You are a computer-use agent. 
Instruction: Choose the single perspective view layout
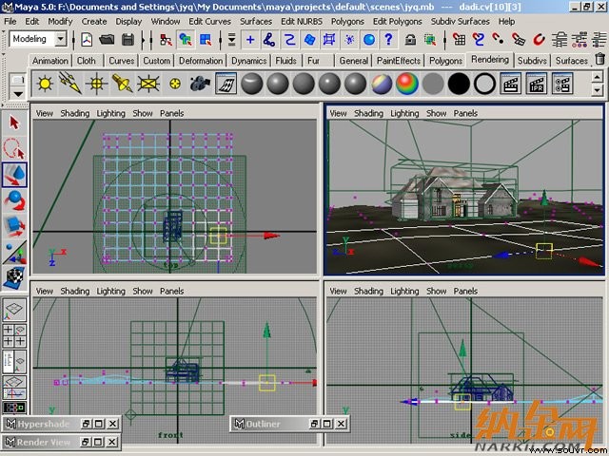click(x=15, y=311)
